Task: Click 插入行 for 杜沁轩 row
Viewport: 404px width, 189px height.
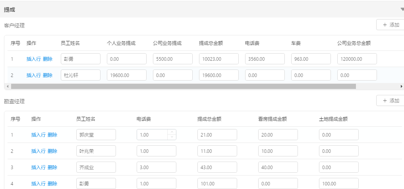Action: tap(33, 75)
